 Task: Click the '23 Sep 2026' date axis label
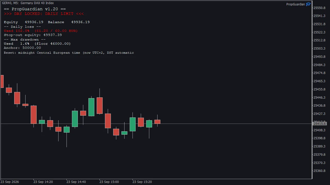[x=10, y=182]
